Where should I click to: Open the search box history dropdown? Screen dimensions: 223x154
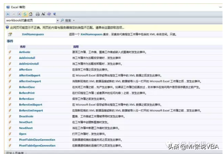coord(58,21)
